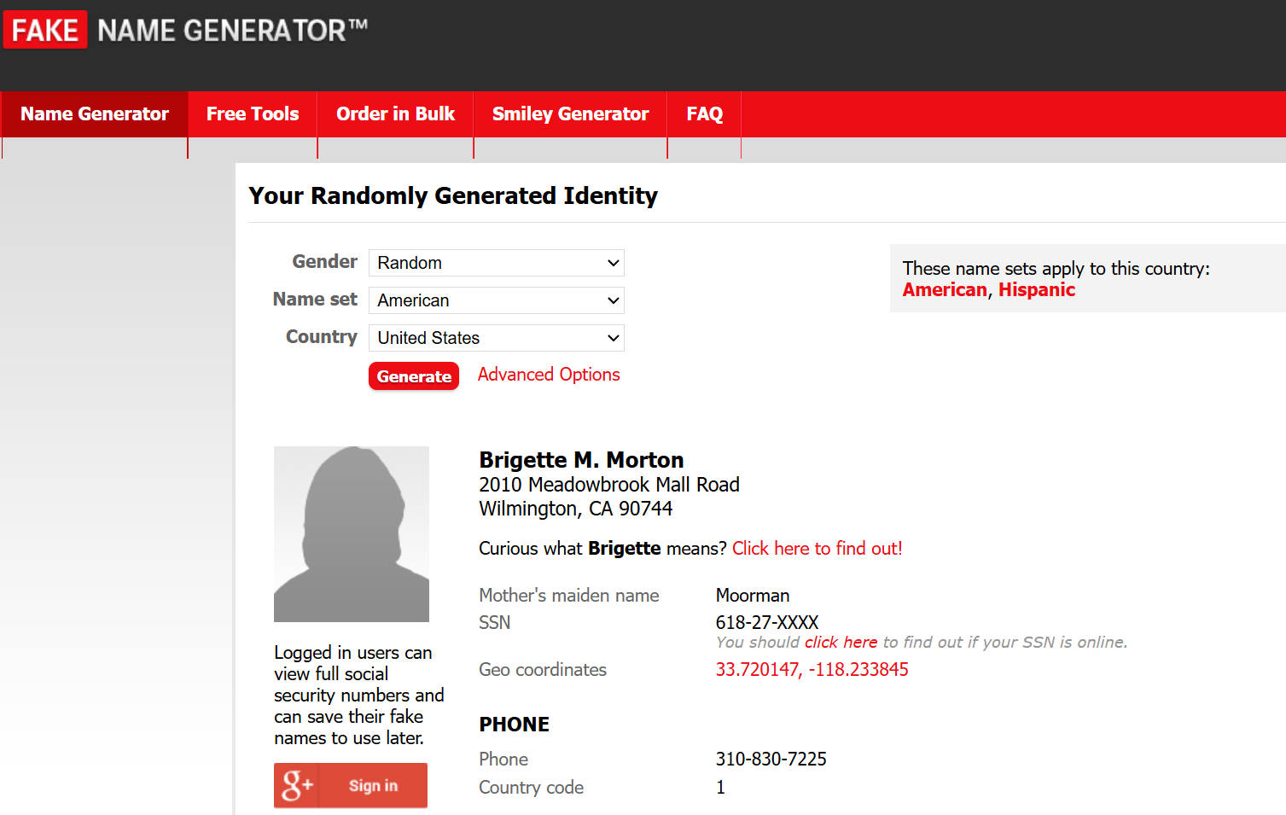Image resolution: width=1286 pixels, height=815 pixels.
Task: Click the Hispanic name set link
Action: coord(1036,290)
